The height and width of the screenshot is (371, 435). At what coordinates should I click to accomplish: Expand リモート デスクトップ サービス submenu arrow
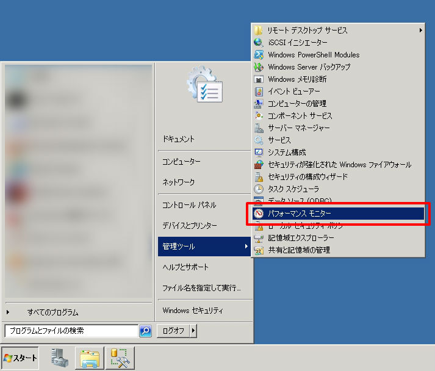pos(420,31)
